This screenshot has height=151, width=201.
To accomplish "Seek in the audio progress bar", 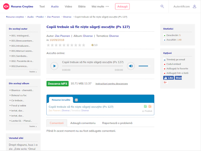I will [93, 66].
